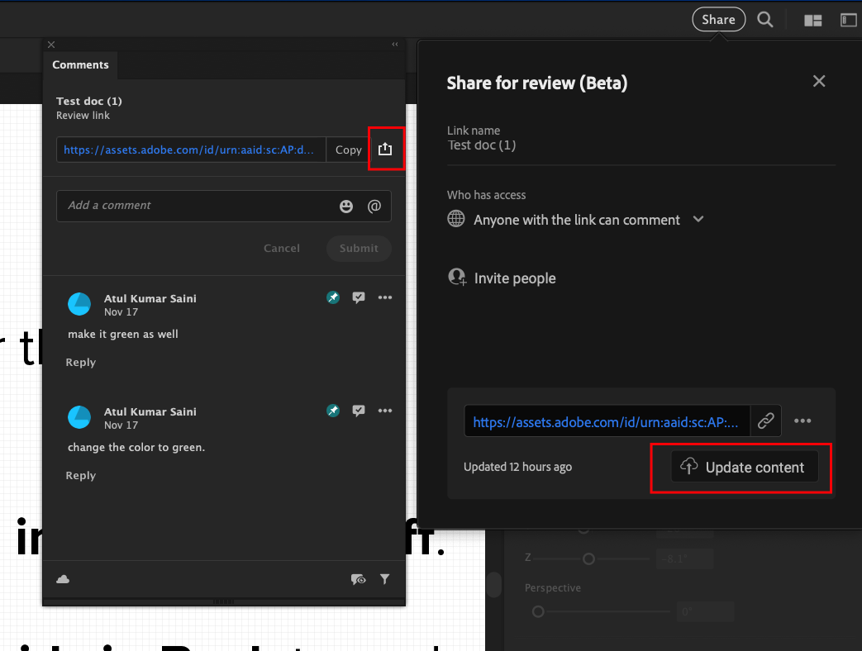The image size is (862, 651).
Task: Click the Update content button
Action: click(741, 467)
